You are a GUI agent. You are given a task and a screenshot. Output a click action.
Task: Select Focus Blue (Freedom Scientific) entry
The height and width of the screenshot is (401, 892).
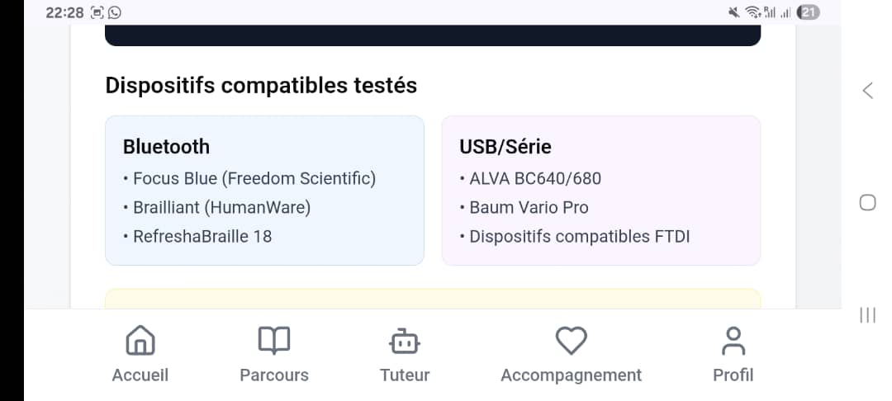tap(254, 178)
